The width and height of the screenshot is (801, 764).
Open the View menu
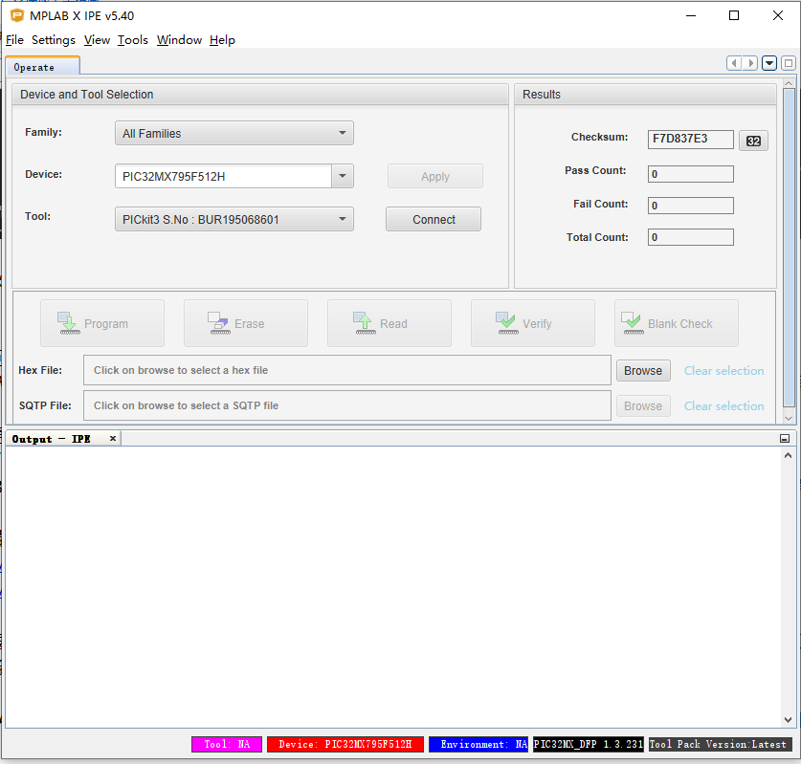pyautogui.click(x=97, y=40)
